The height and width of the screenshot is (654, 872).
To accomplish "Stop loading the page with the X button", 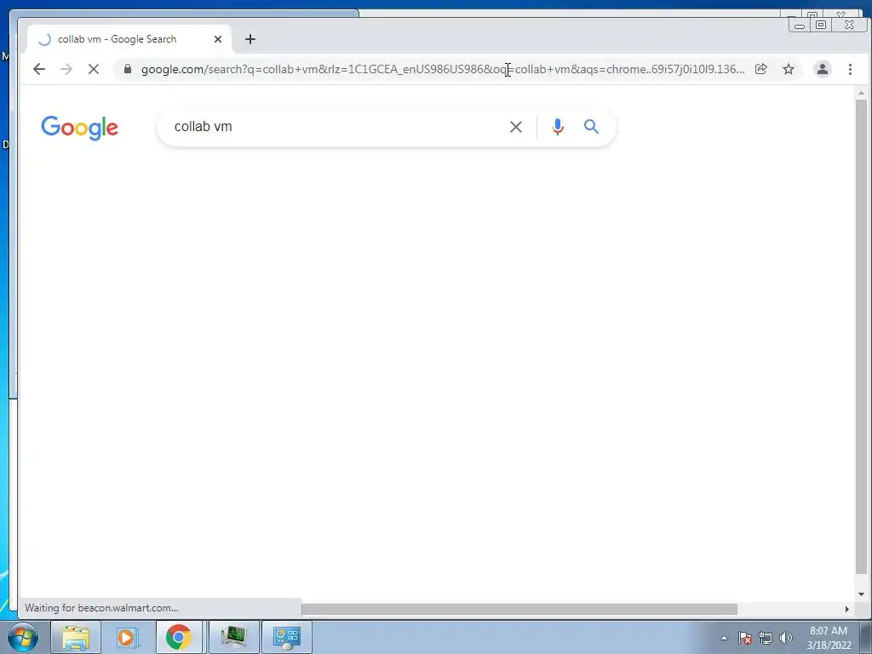I will [94, 69].
